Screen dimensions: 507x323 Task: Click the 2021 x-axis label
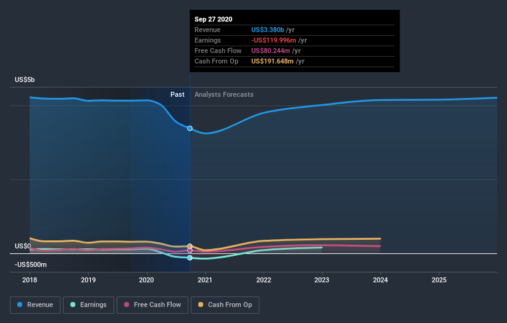(205, 280)
